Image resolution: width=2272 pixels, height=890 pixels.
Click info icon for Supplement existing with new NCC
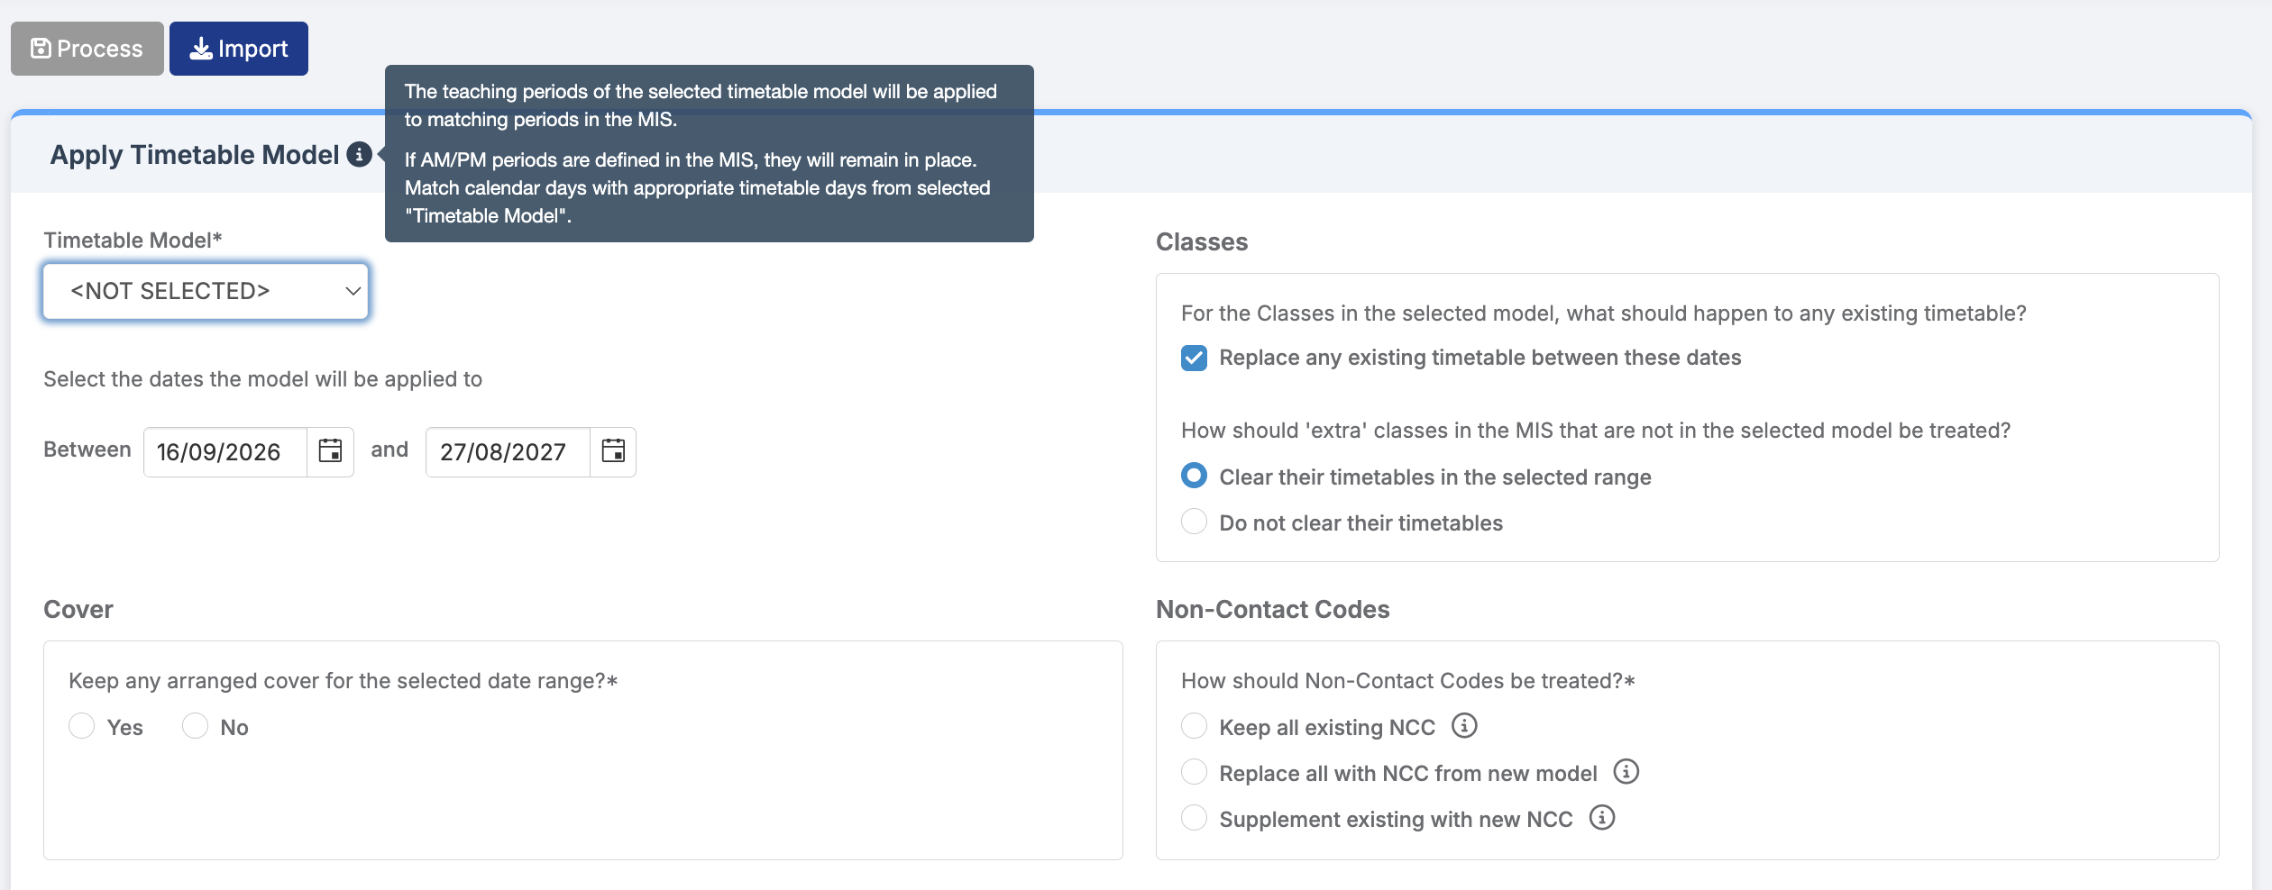click(x=1601, y=818)
